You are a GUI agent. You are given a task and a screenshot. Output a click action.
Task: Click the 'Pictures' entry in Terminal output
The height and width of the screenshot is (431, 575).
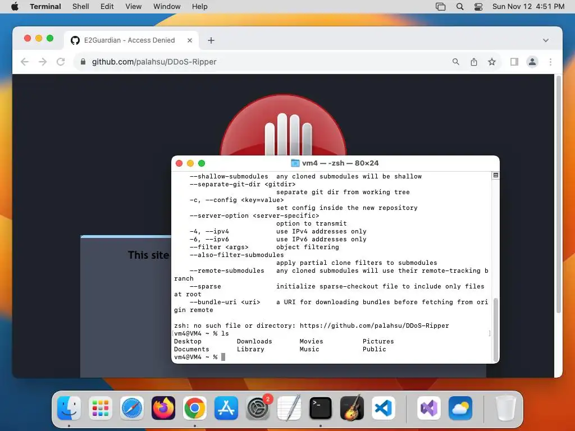[378, 341]
